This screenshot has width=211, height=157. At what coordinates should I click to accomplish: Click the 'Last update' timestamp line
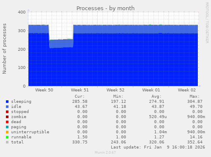158,147
